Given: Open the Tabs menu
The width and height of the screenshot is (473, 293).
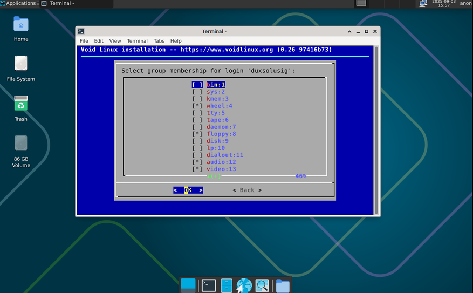Looking at the screenshot, I should pyautogui.click(x=159, y=40).
